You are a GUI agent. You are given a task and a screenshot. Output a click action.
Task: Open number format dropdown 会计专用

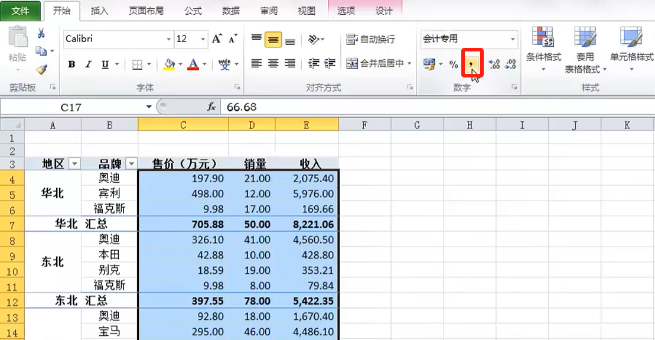point(513,39)
